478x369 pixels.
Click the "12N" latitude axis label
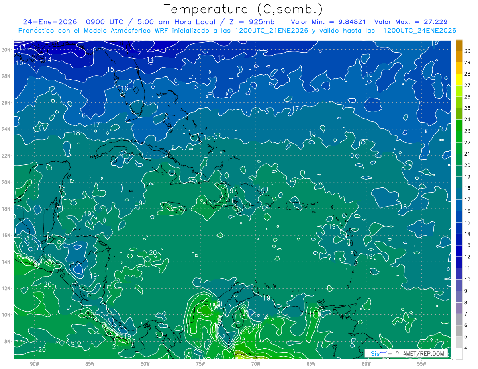coord(6,288)
